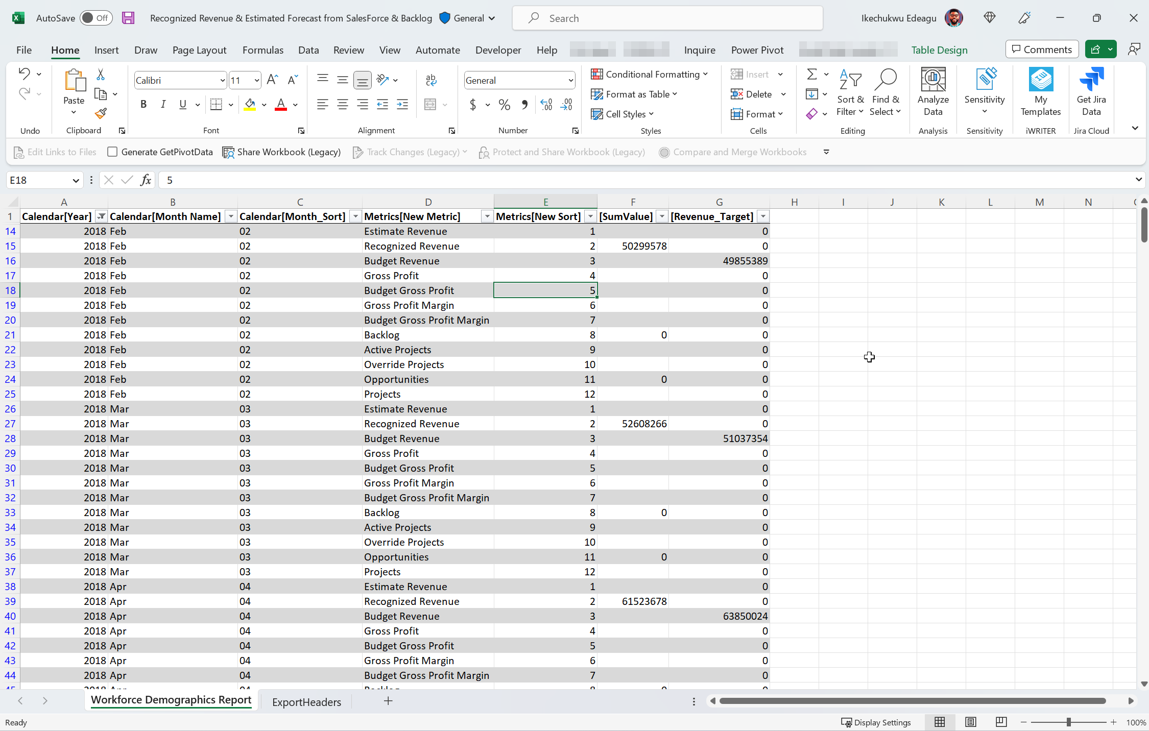Open the ExportHeaders sheet
This screenshot has width=1149, height=731.
click(x=306, y=702)
